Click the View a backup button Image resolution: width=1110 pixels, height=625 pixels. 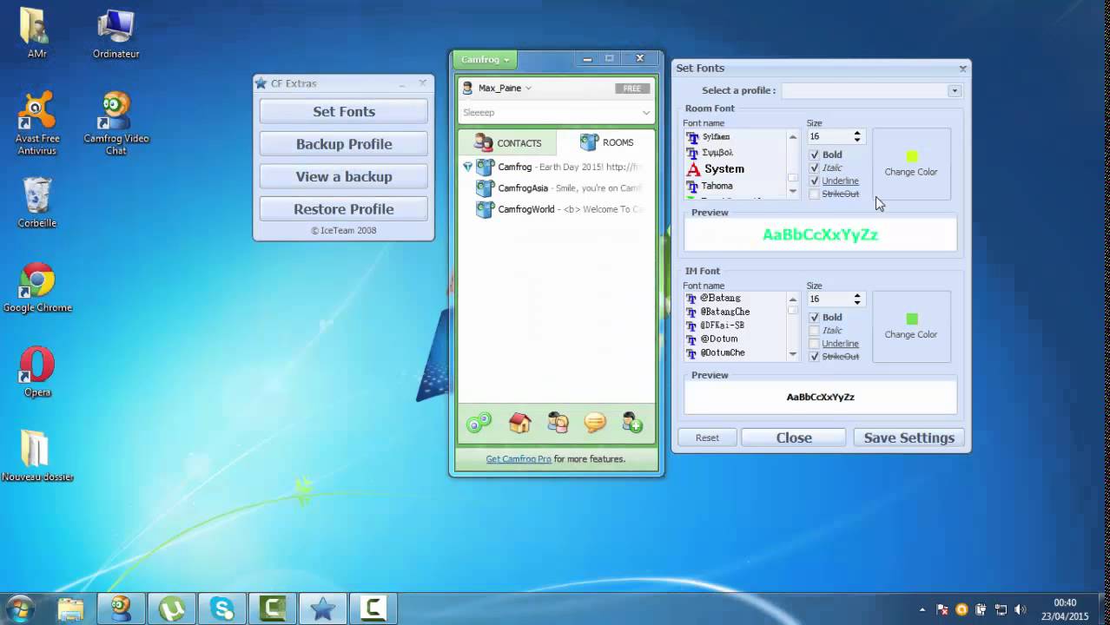point(344,176)
